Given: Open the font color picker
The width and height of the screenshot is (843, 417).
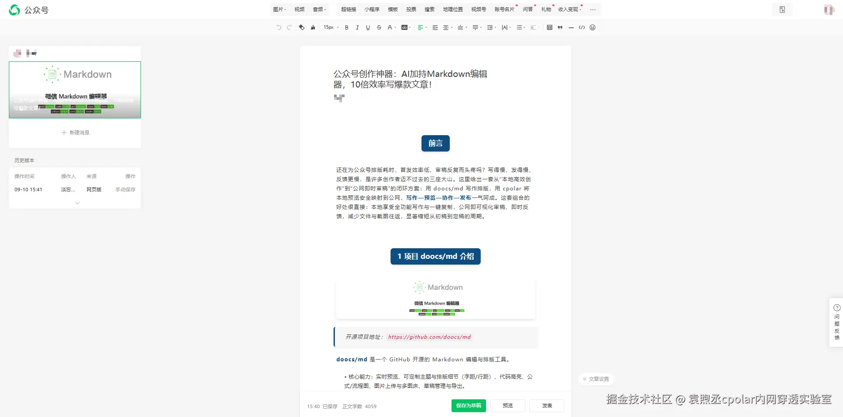Looking at the screenshot, I should [391, 27].
